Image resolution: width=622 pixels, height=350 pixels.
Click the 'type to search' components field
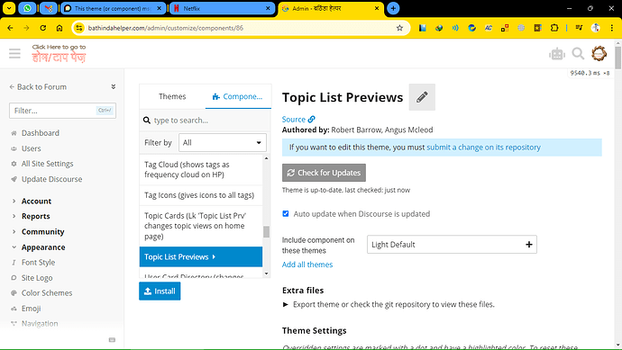206,120
